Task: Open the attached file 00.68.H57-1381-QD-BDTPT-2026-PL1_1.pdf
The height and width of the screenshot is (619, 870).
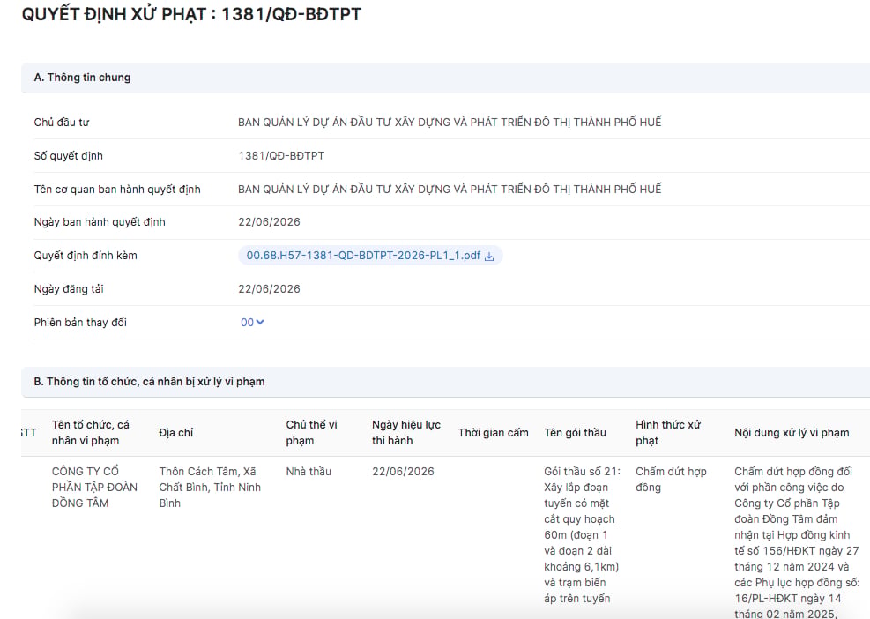Action: (x=363, y=256)
